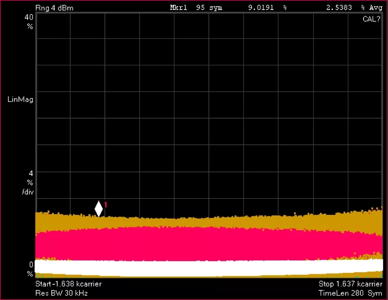This screenshot has height=300, width=388.
Task: Select the Start -1.638 kcarrier readout
Action: coord(68,284)
